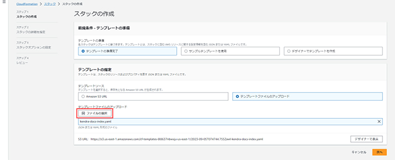Choose Amazon S3 URL template source
Viewport: 395px width, 160px height.
tap(153, 96)
